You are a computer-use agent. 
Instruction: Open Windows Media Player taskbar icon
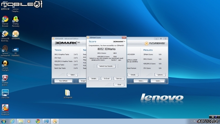[x=29, y=121]
